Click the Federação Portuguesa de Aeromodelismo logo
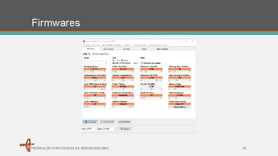 click(27, 145)
